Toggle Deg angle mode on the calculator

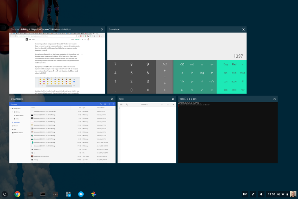coord(226,64)
